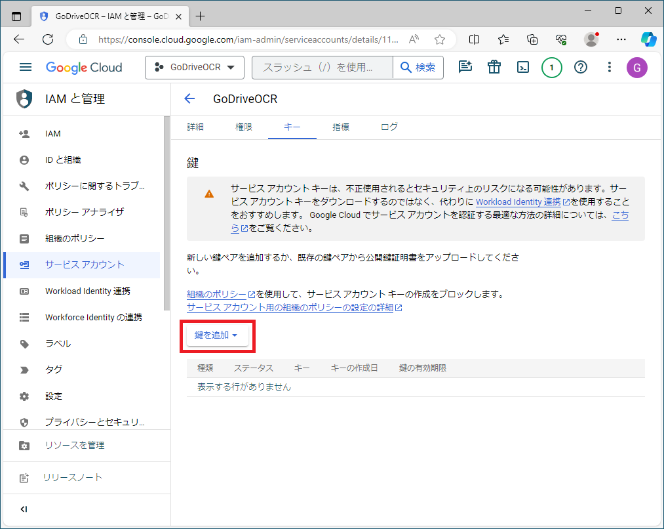This screenshot has height=529, width=664.
Task: Open the GoDriveOCR project selector dropdown
Action: pos(195,68)
